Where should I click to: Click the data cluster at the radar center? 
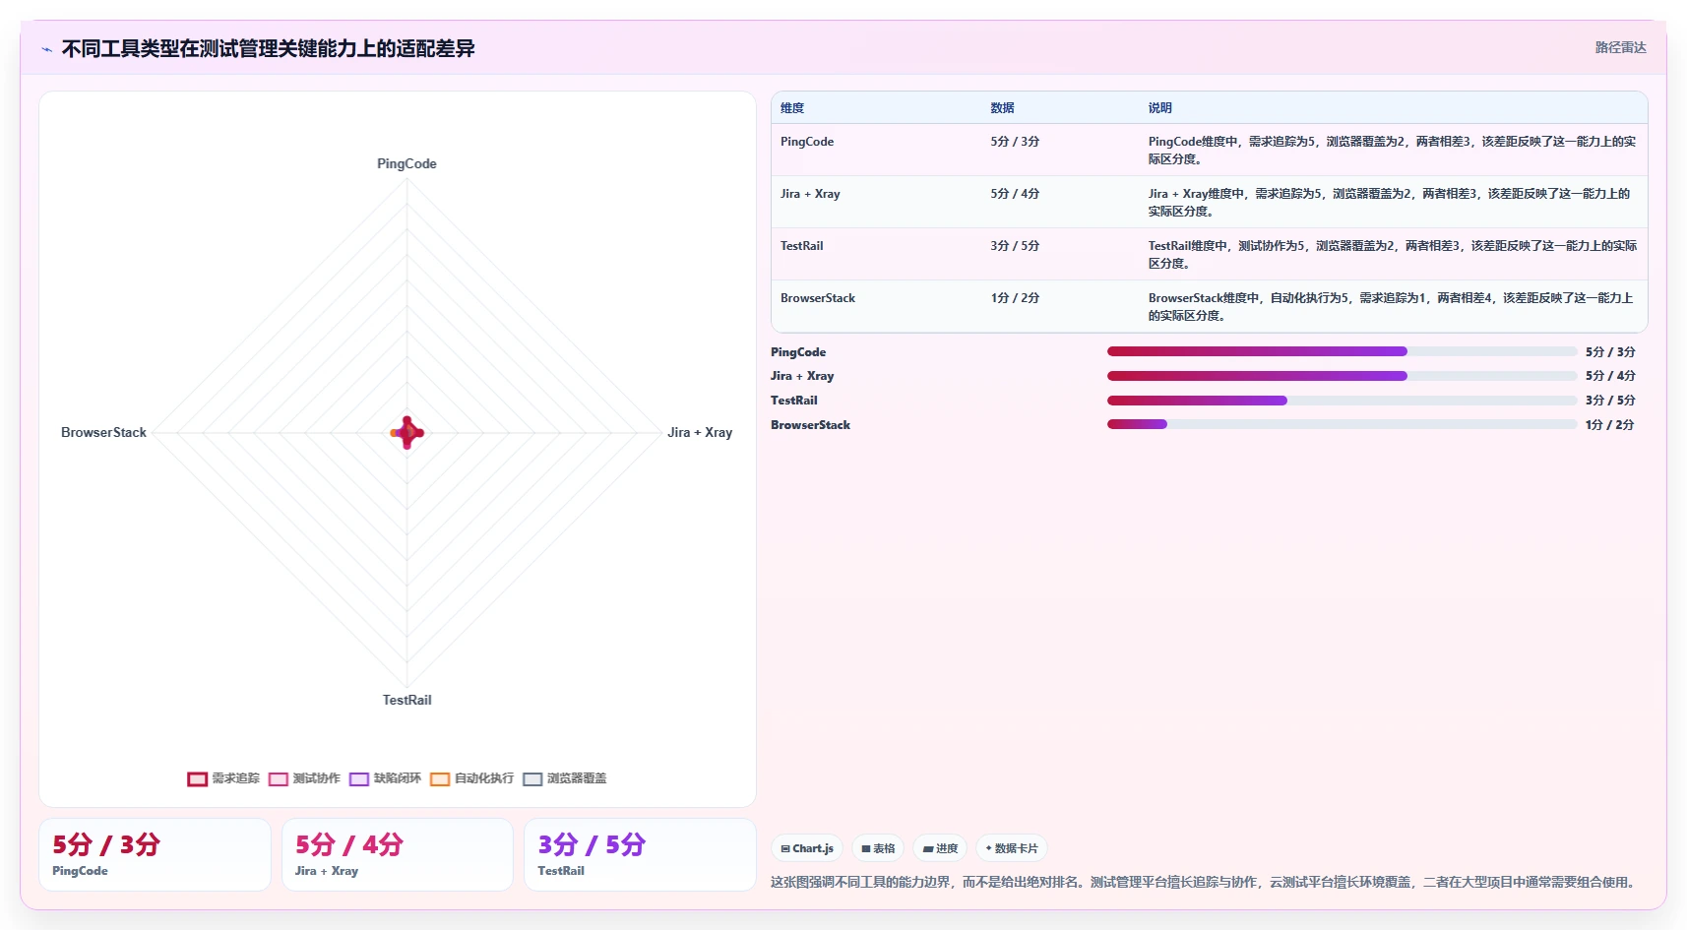(x=407, y=432)
